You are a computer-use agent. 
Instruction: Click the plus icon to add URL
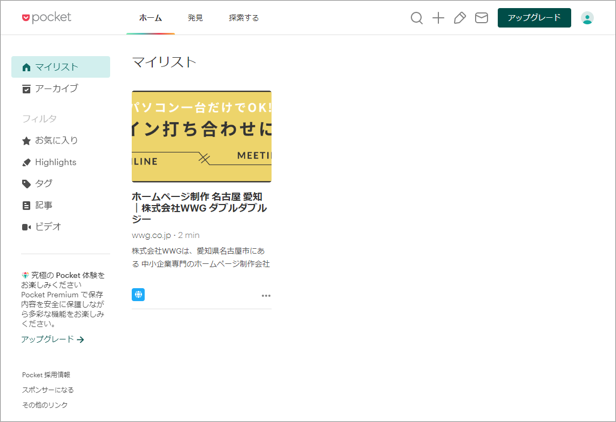438,18
